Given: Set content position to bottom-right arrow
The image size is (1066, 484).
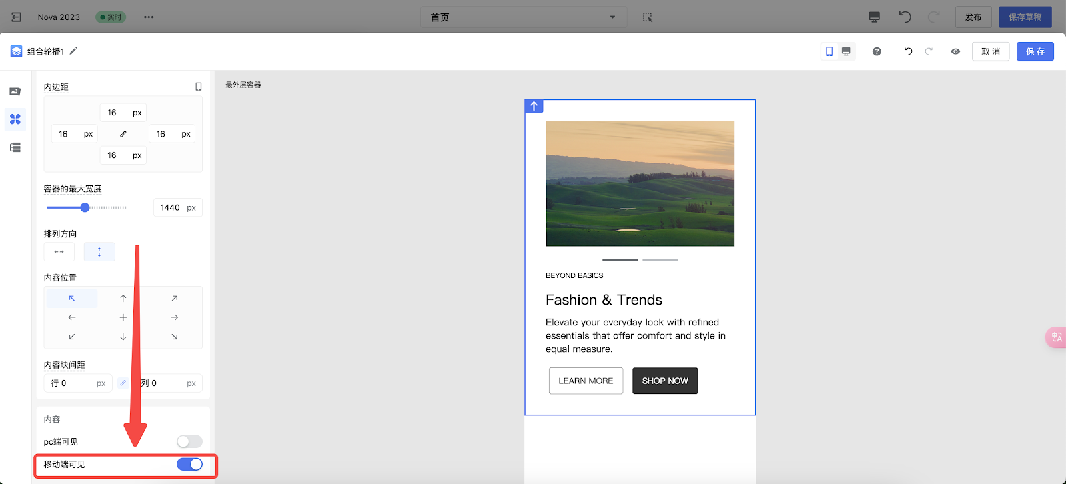Looking at the screenshot, I should (x=174, y=337).
